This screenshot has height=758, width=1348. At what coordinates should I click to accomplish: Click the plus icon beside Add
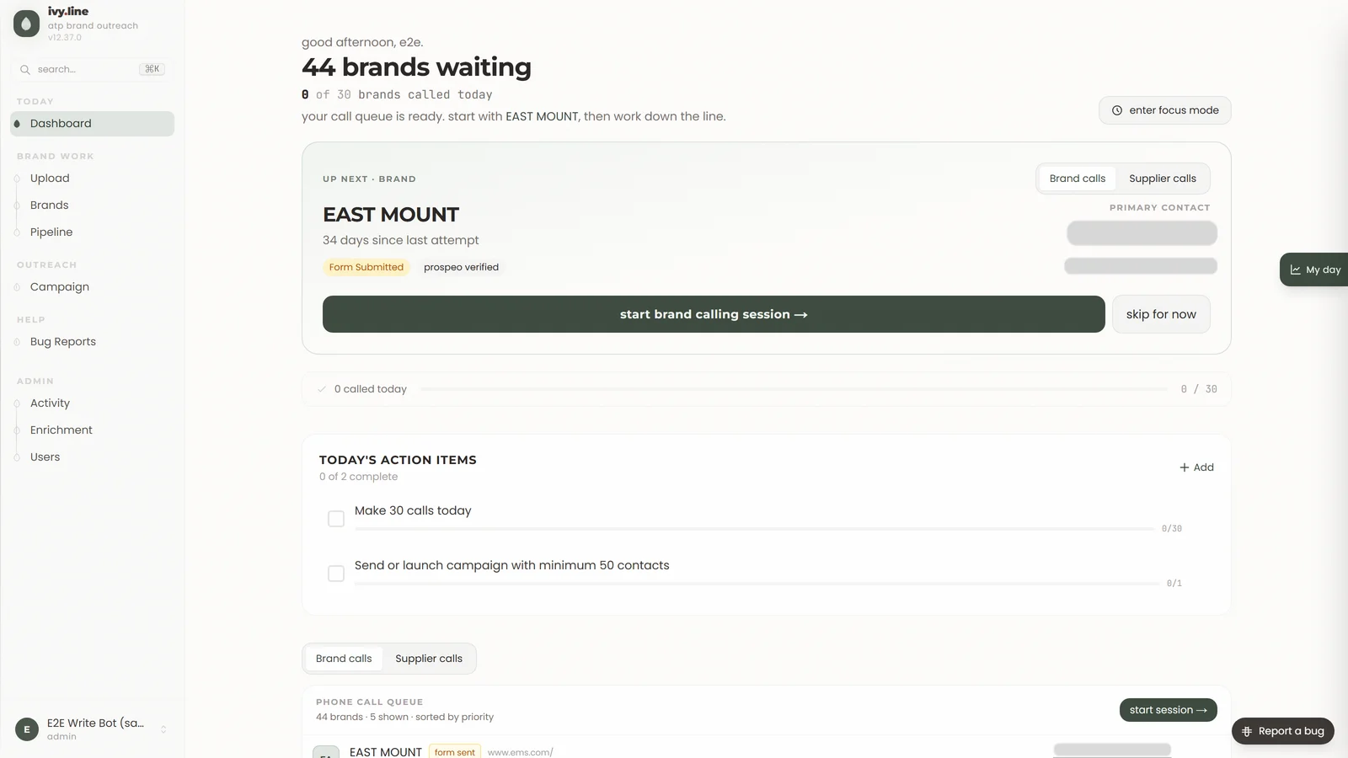(x=1184, y=467)
